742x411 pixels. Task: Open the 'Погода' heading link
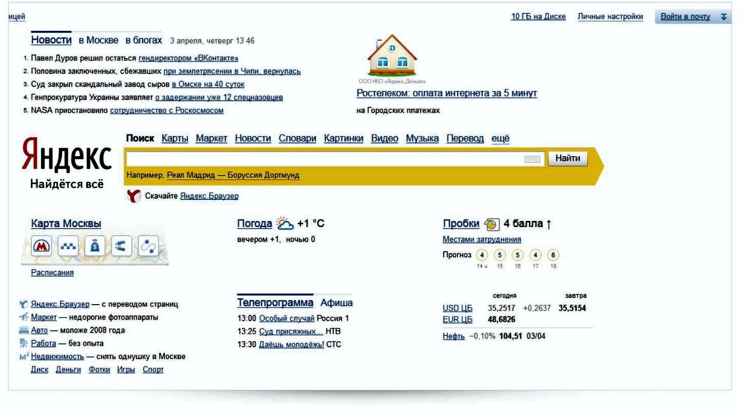(255, 223)
